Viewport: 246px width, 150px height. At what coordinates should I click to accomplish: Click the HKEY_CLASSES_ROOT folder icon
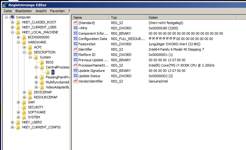click(x=18, y=22)
